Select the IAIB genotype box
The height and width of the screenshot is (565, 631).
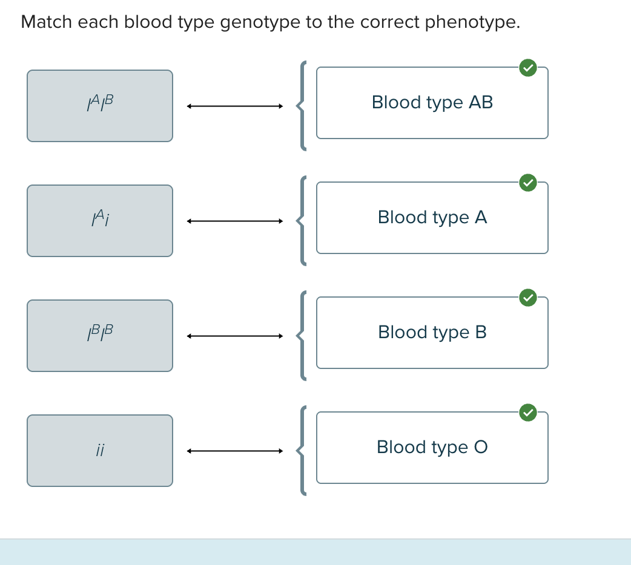(100, 106)
